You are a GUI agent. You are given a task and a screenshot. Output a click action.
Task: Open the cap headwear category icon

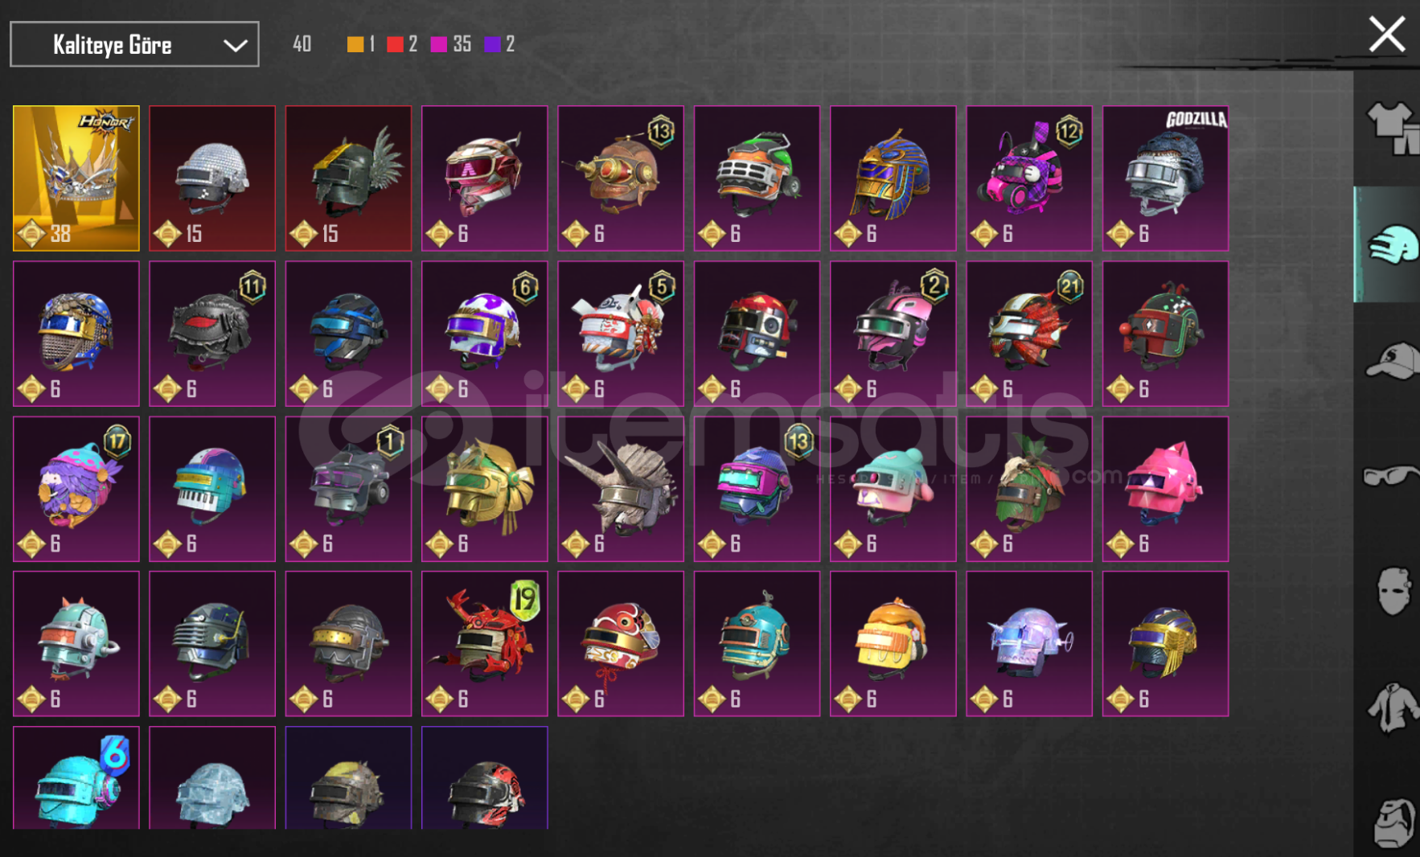point(1392,360)
